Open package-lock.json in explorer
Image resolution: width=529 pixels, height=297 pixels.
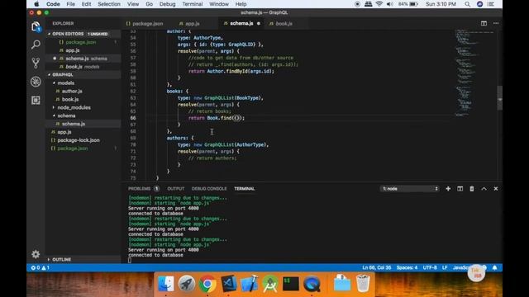point(79,140)
